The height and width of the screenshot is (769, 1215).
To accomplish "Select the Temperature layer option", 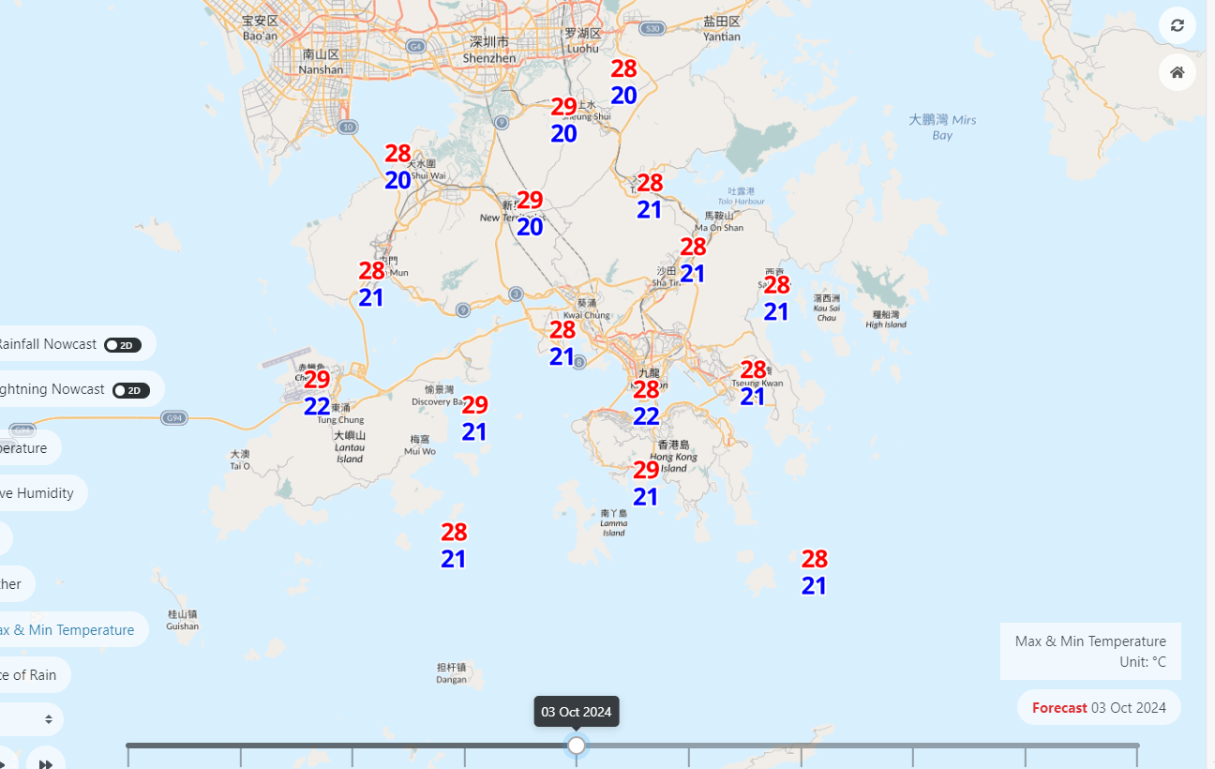I will (24, 448).
